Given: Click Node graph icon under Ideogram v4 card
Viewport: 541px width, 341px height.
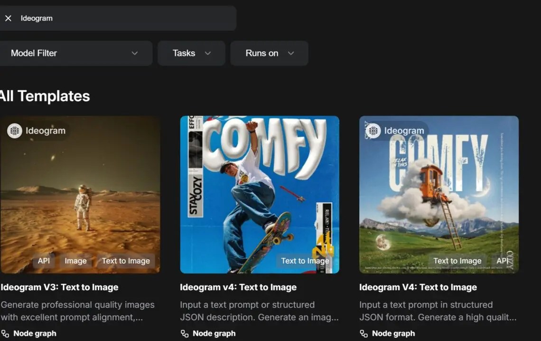Looking at the screenshot, I should 185,333.
